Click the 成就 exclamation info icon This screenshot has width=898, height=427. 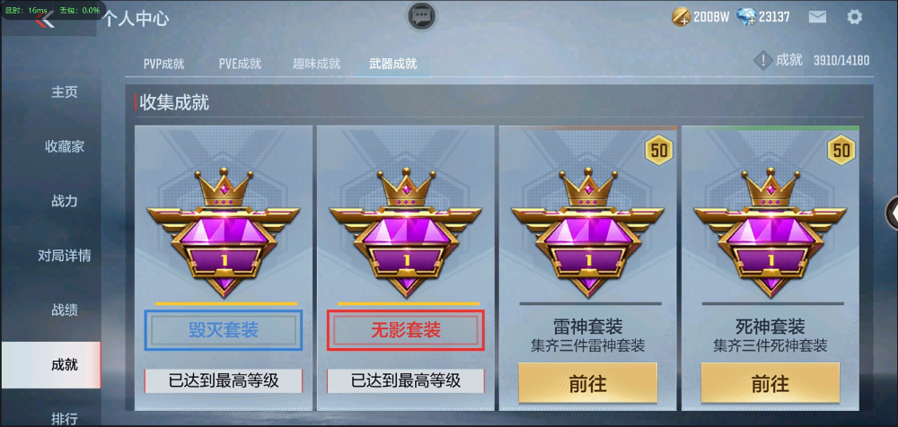click(x=762, y=60)
